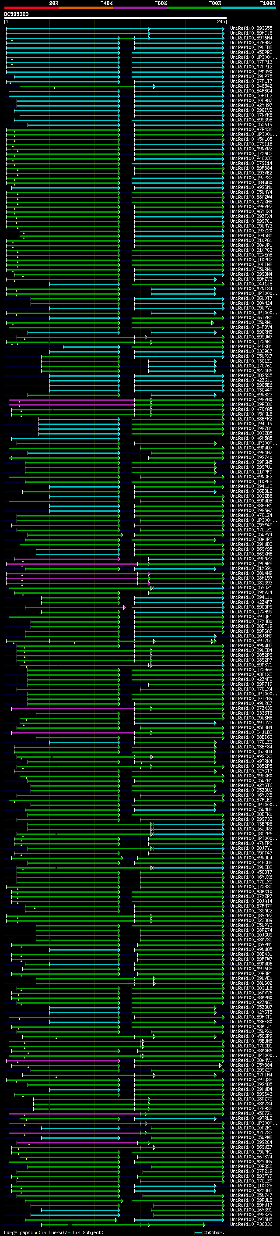This screenshot has width=280, height=1236.
Task: Select the UniRef100_A7P436 label
Action: click(251, 129)
